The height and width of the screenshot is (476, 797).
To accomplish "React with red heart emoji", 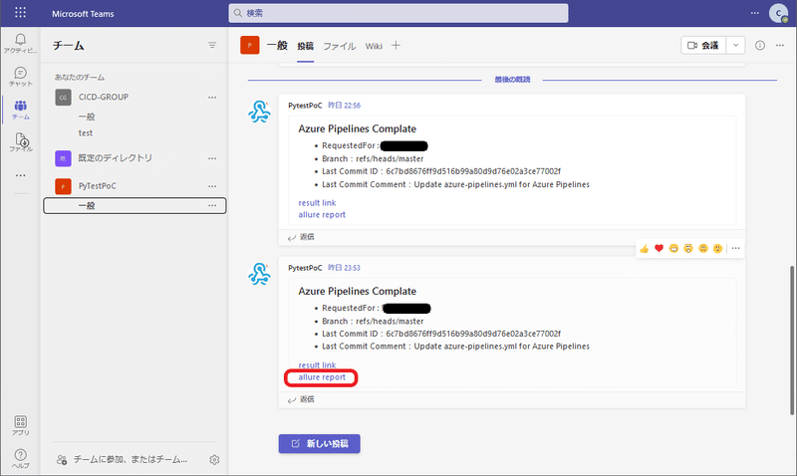I will click(659, 248).
